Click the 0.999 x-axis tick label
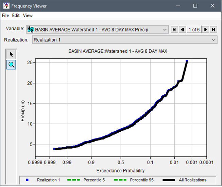 tap(50, 163)
